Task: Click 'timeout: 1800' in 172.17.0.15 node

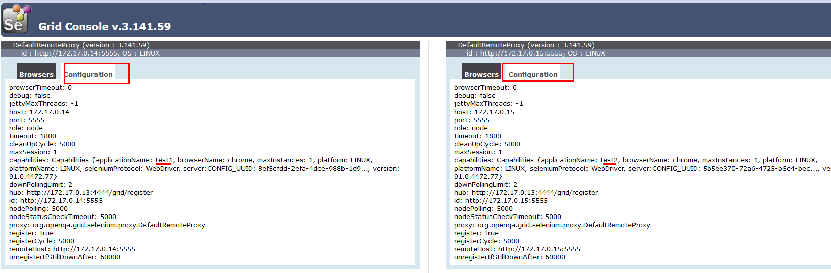Action: click(x=477, y=136)
